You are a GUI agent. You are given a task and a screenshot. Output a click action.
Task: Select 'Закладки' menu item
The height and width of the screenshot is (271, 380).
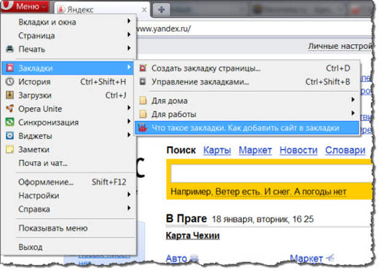67,68
